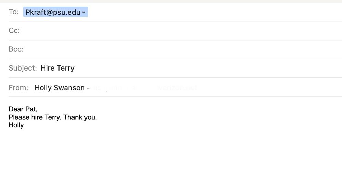342x182 pixels.
Task: Open the dropdown chevron on Pkraft@psu.edu
Action: [84, 13]
